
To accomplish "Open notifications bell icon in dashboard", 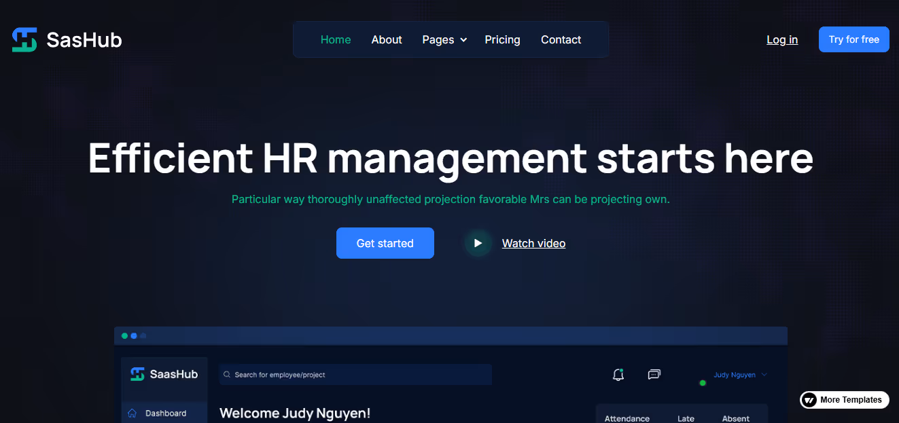I will (x=618, y=375).
